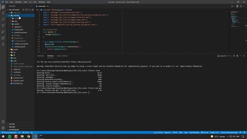The width and height of the screenshot is (247, 139).
Task: Open editor More Actions menu
Action: tap(244, 6)
